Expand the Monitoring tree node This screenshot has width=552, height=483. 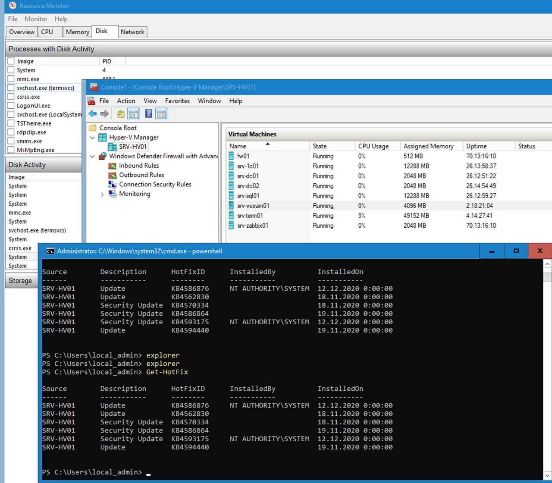[102, 194]
